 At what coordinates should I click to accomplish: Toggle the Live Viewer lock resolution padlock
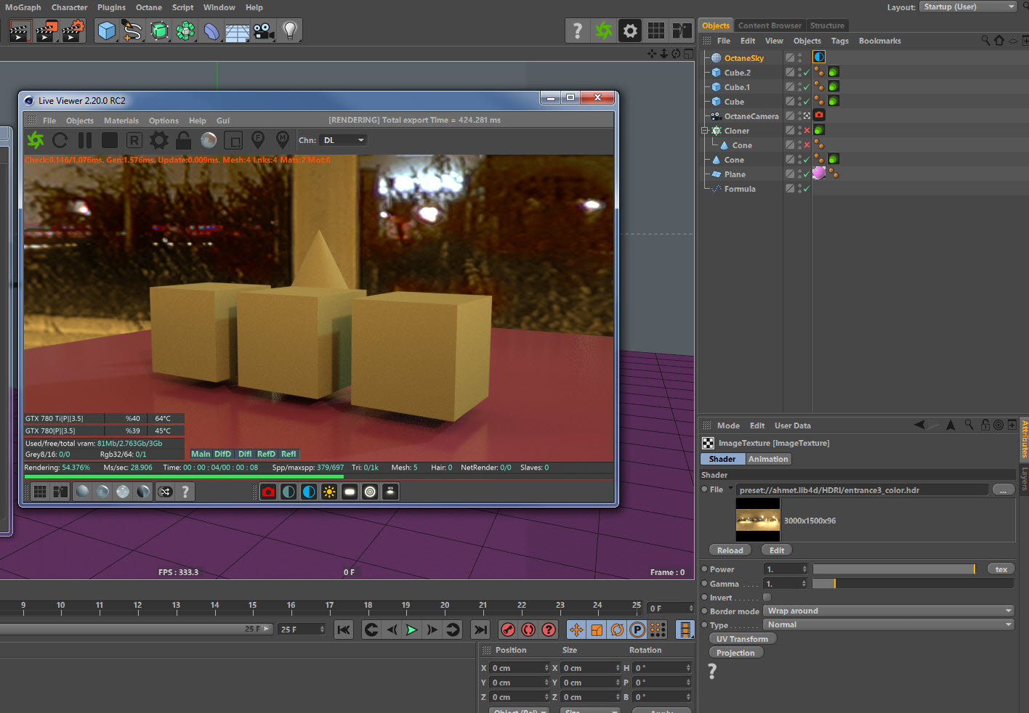point(184,140)
